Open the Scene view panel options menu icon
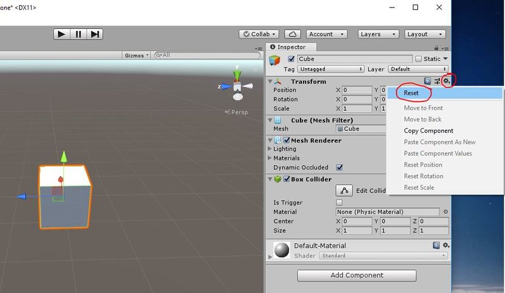 tap(258, 49)
